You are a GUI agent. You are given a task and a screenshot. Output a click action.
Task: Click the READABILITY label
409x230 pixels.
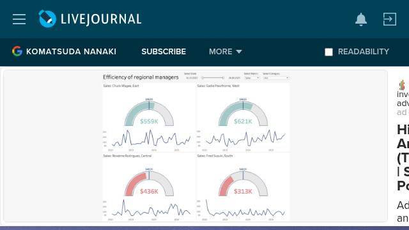(364, 52)
